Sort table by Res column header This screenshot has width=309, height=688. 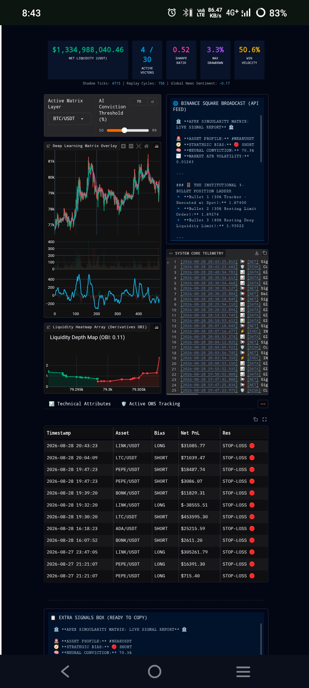click(244, 433)
